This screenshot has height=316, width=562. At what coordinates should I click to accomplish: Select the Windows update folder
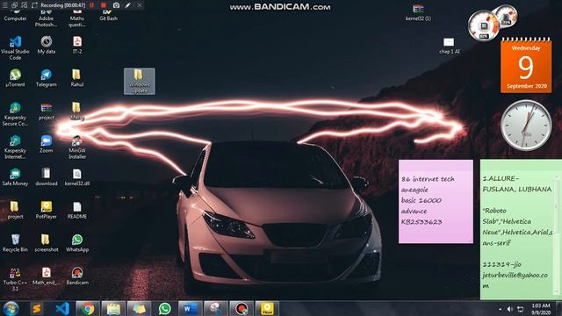[140, 82]
